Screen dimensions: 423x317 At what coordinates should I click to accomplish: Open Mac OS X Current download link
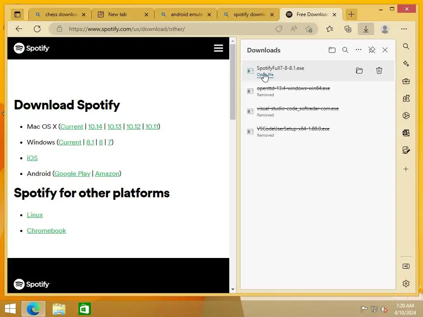coord(71,126)
